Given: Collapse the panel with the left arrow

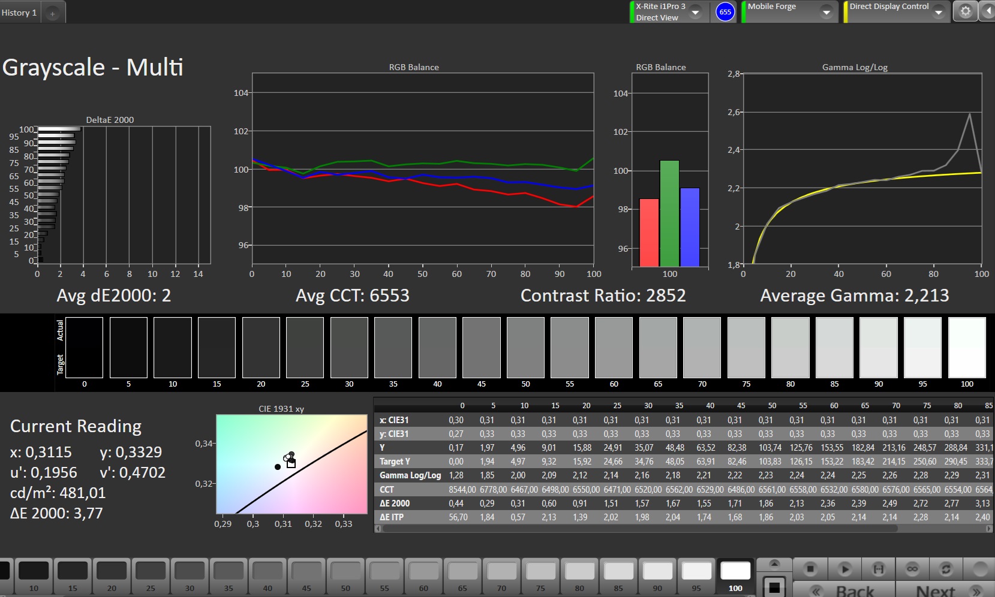Looking at the screenshot, I should tap(987, 11).
